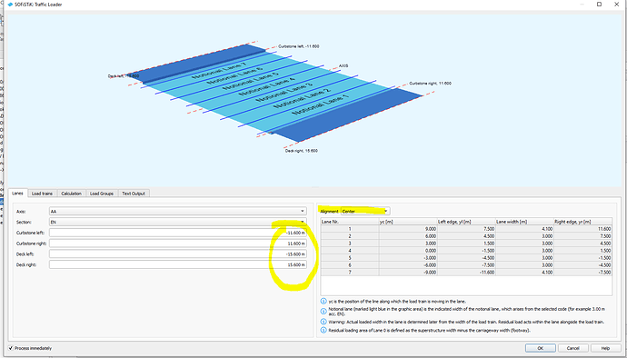Click the Cancel button
Image resolution: width=627 pixels, height=358 pixels.
point(573,348)
